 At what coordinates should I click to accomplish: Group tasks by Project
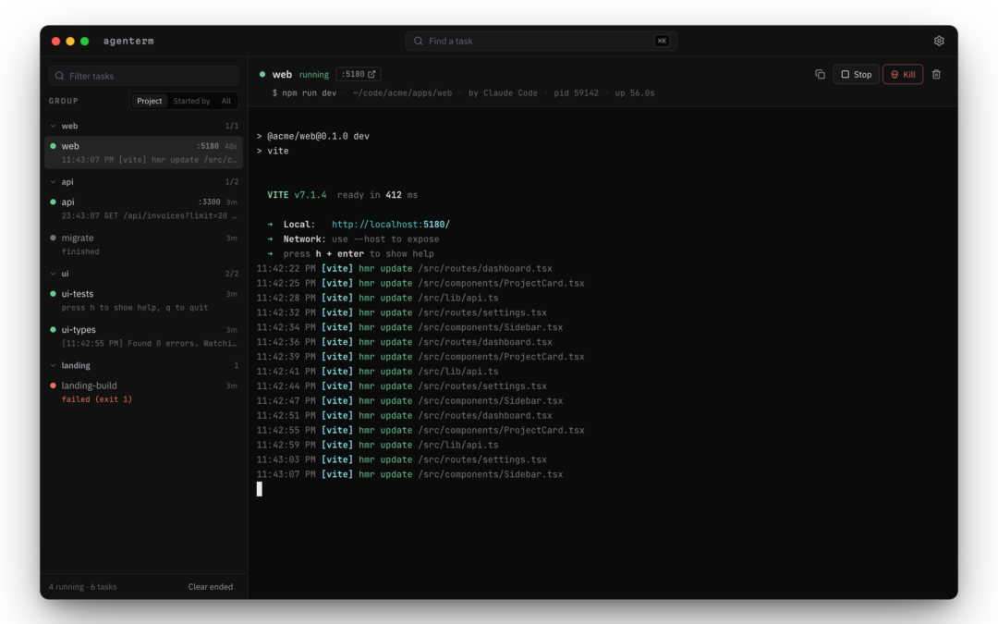coord(149,101)
